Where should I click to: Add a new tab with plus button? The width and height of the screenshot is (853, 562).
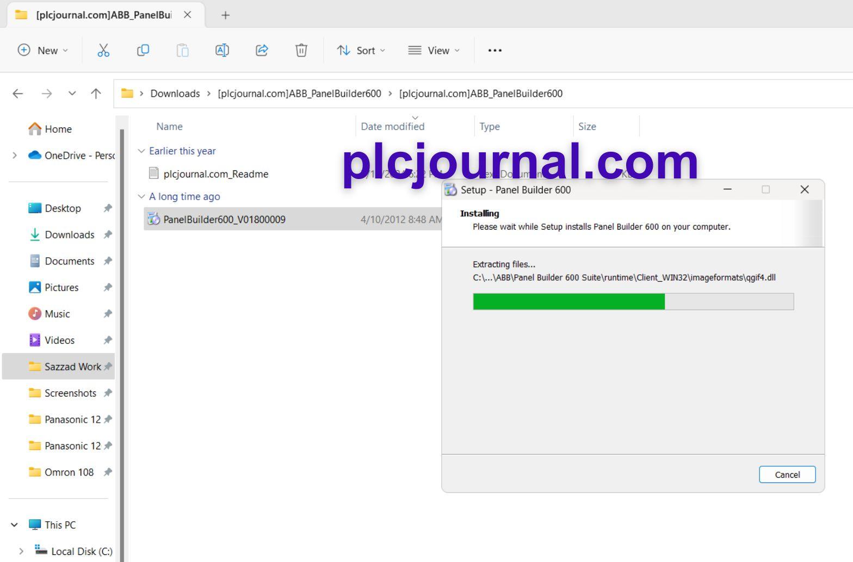(x=225, y=15)
